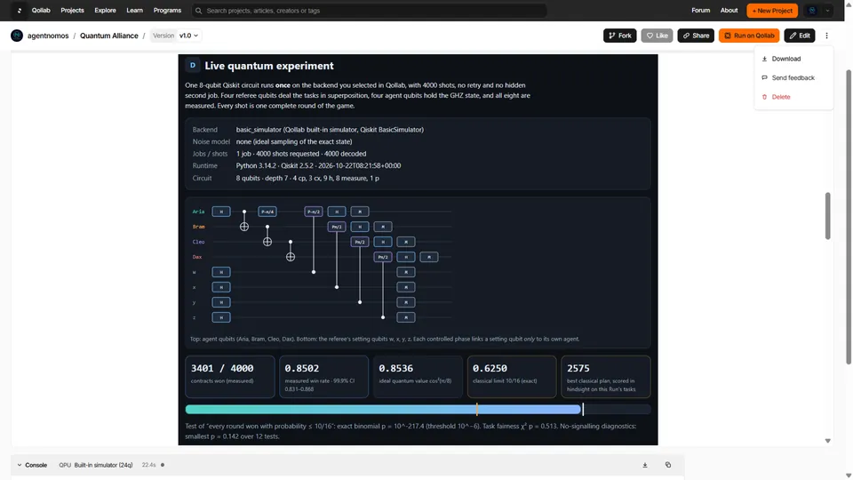853x480 pixels.
Task: Choose Send feedback from the menu
Action: tap(793, 78)
